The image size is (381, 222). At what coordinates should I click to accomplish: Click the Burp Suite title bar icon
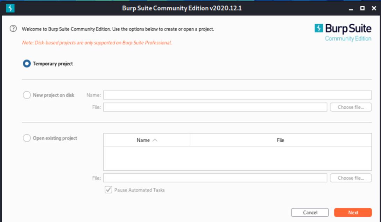(x=10, y=8)
